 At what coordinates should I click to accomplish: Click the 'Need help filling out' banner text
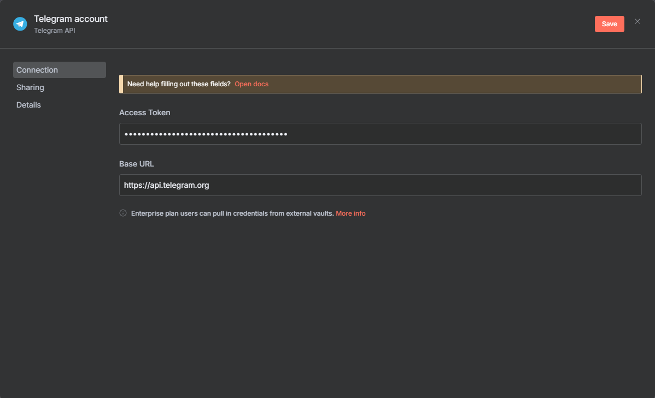pyautogui.click(x=179, y=84)
